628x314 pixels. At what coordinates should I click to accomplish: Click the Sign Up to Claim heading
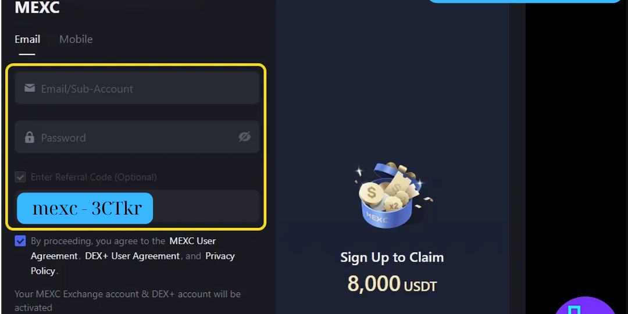(x=392, y=257)
